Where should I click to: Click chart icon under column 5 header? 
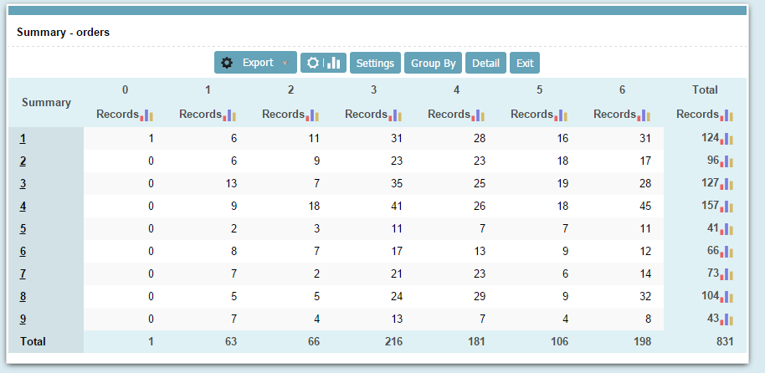(560, 115)
